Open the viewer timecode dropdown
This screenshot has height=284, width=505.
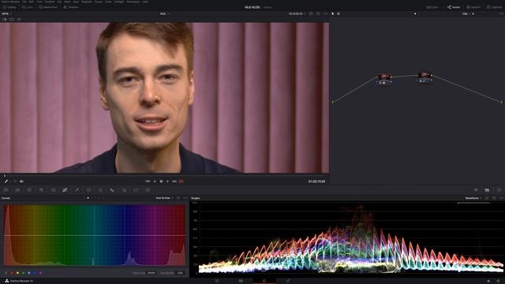click(297, 14)
